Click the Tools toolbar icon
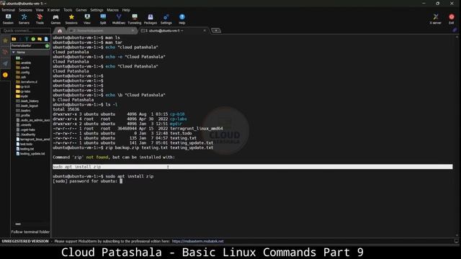Screen dimensions: 461x259 (x=40, y=19)
